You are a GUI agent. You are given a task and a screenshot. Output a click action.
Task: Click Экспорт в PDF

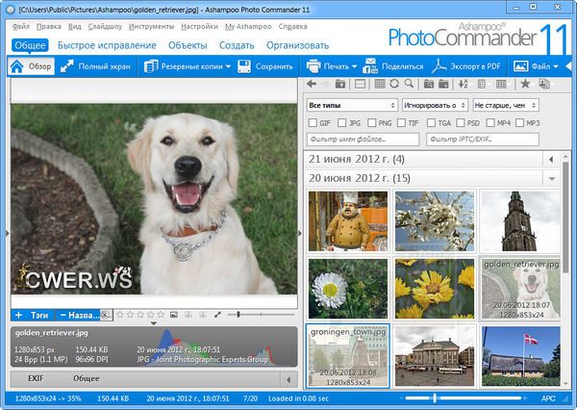467,66
